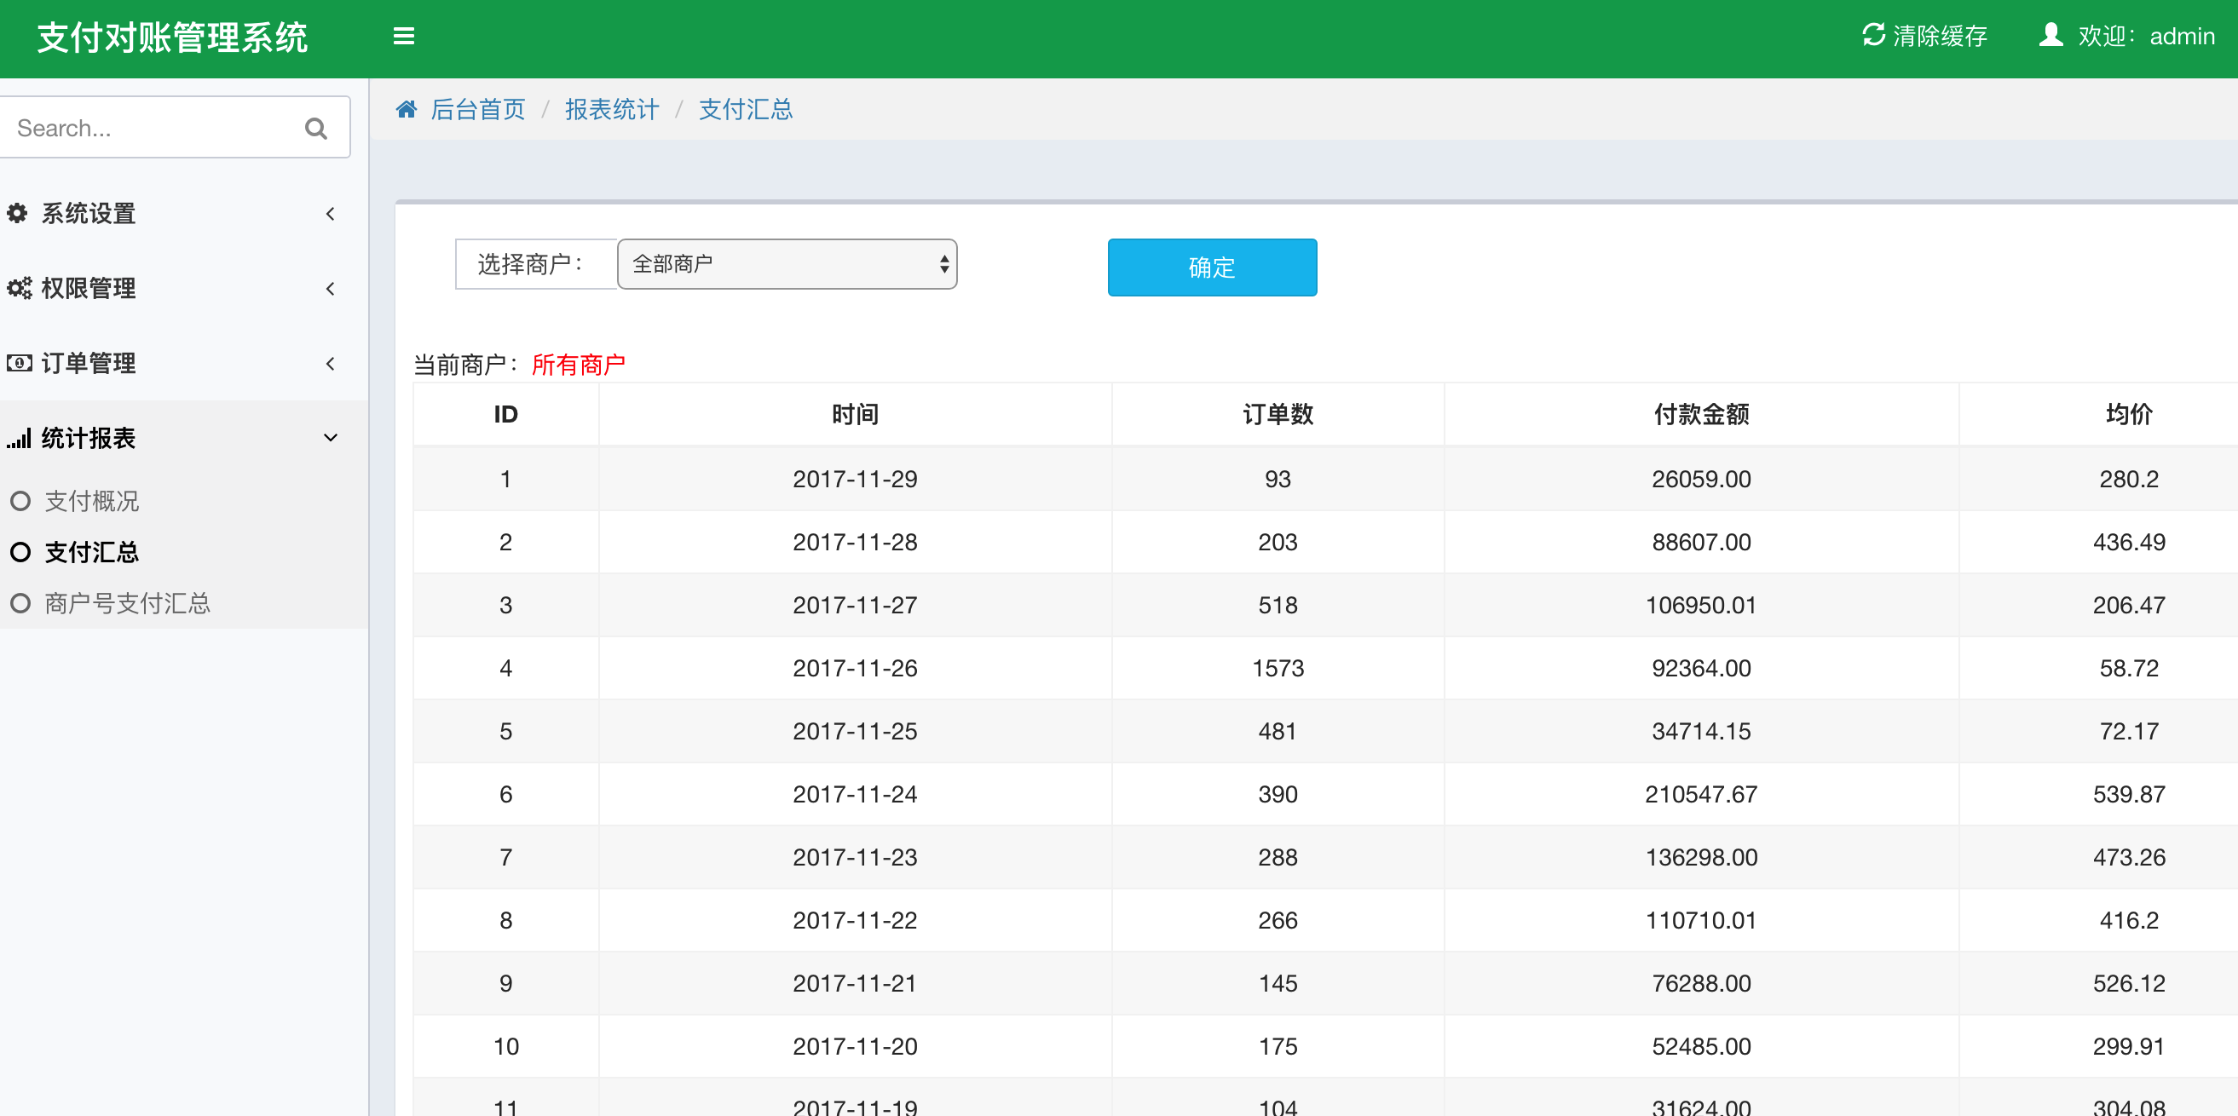Image resolution: width=2238 pixels, height=1116 pixels.
Task: Click the amount cell 136298.00
Action: [x=1701, y=857]
